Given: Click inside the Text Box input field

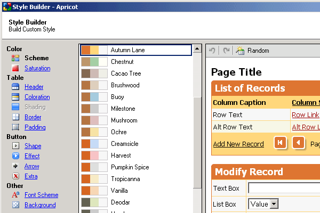Looking at the screenshot, I should click(283, 188).
